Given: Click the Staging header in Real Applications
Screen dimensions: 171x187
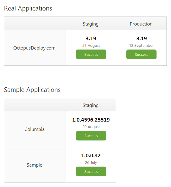Looking at the screenshot, I should (x=90, y=24).
